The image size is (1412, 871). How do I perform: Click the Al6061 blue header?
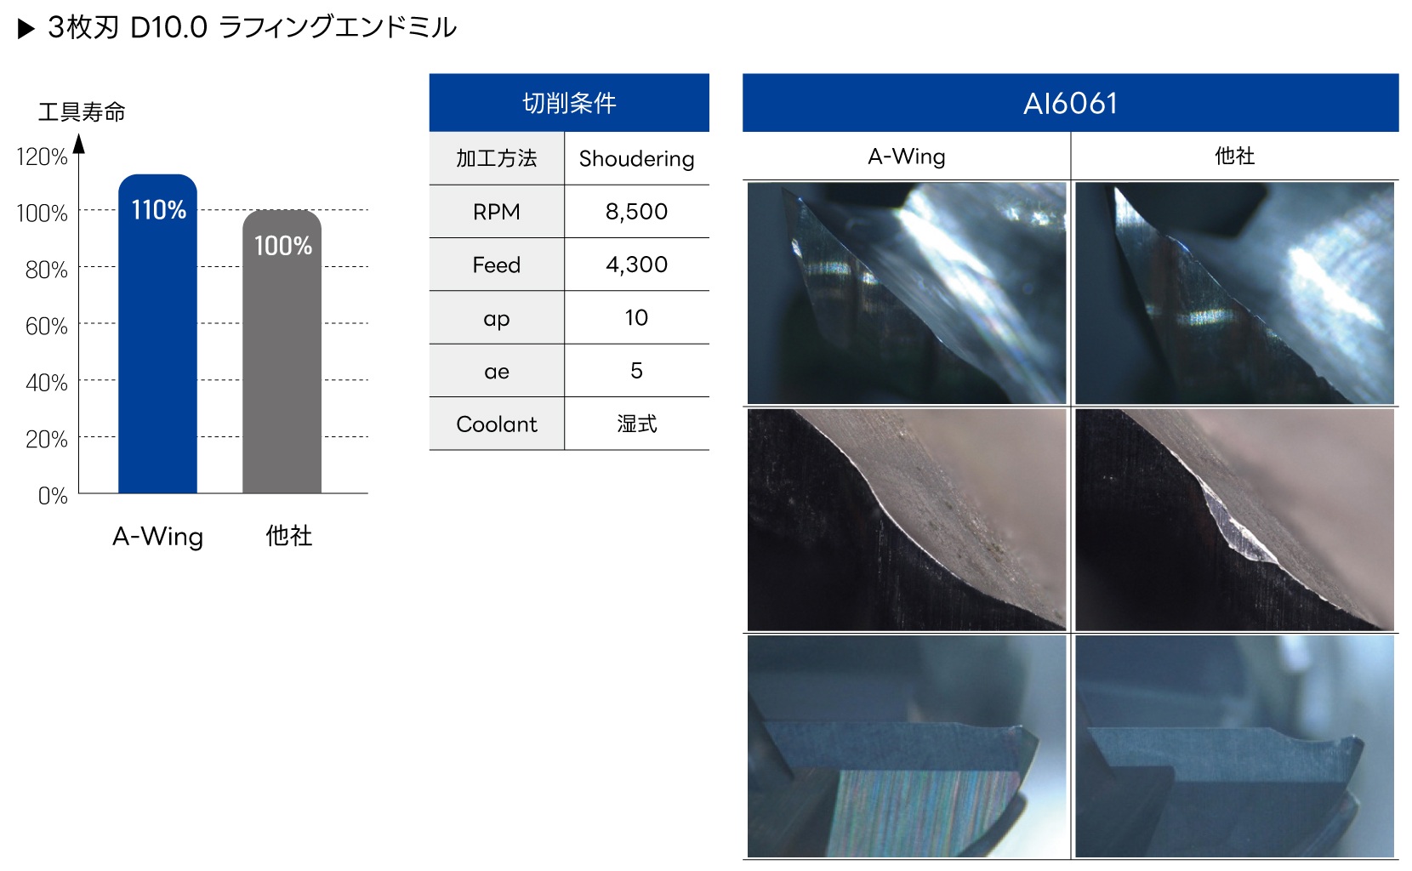(1069, 103)
